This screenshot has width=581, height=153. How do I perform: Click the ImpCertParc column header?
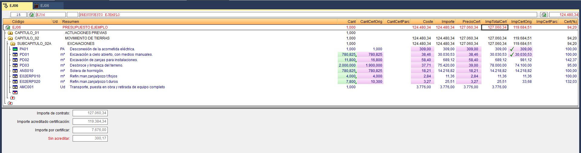pyautogui.click(x=546, y=22)
